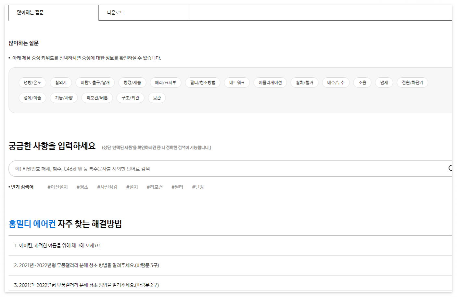Pick the 성에/이슬 keyword chip
The image size is (457, 297).
coord(32,98)
